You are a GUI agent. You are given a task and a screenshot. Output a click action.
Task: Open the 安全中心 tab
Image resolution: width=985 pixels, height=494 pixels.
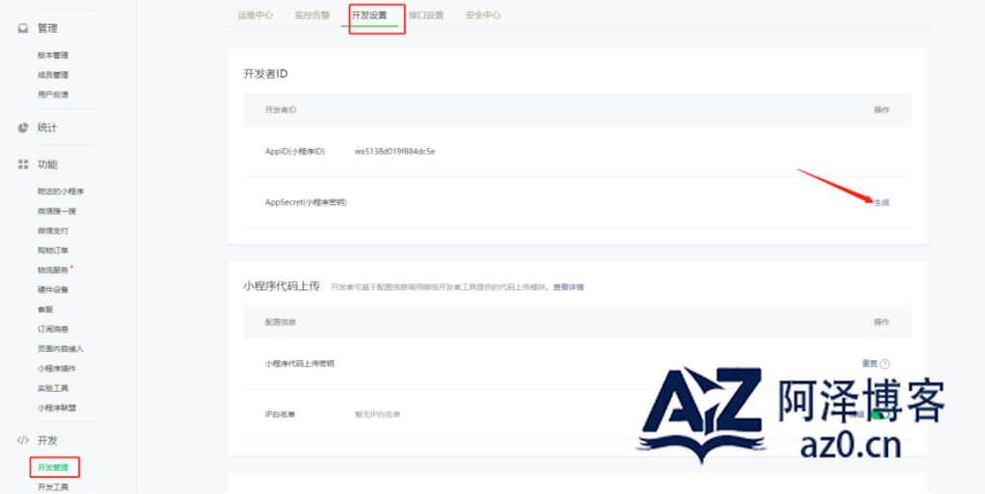483,15
